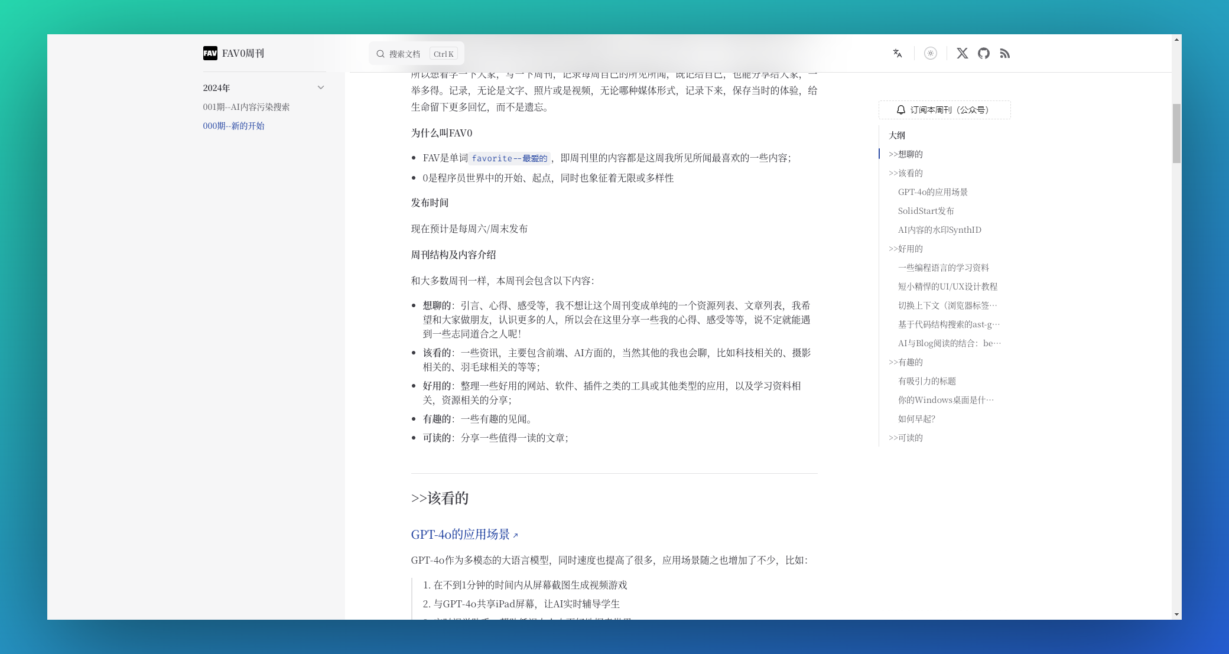Click the vertical scrollbar thumb

(x=1176, y=133)
